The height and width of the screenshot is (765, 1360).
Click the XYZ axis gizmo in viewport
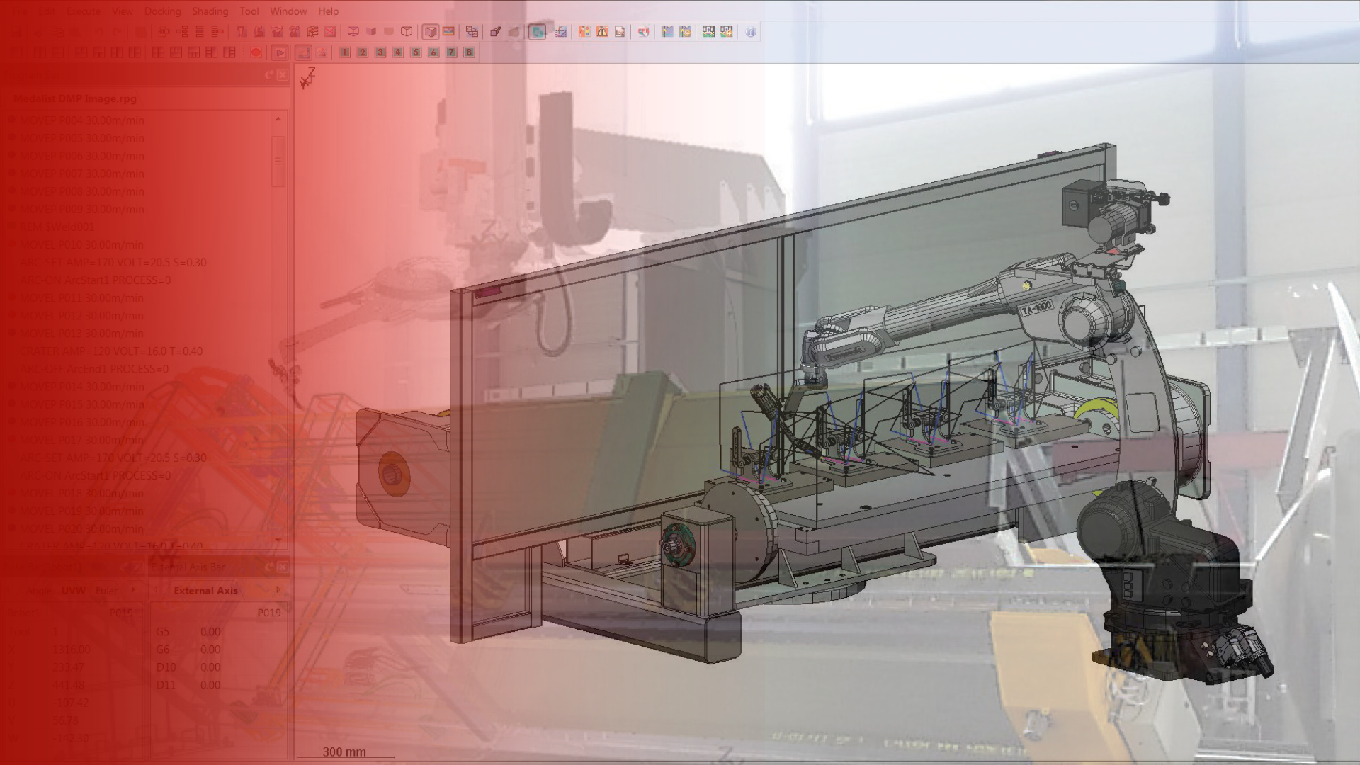[x=307, y=79]
